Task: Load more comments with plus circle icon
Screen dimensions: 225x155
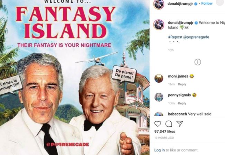Action: [198, 62]
